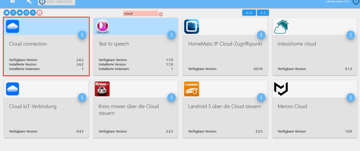Open menu for Text to speech card
The image size is (360, 151).
(x=172, y=35)
